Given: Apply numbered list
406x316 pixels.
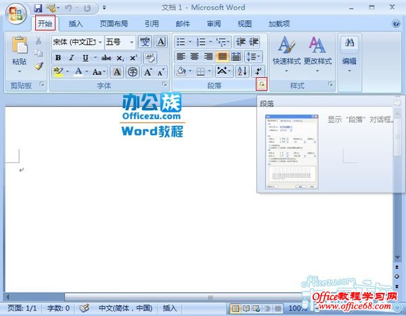Looking at the screenshot, I should click(x=201, y=42).
